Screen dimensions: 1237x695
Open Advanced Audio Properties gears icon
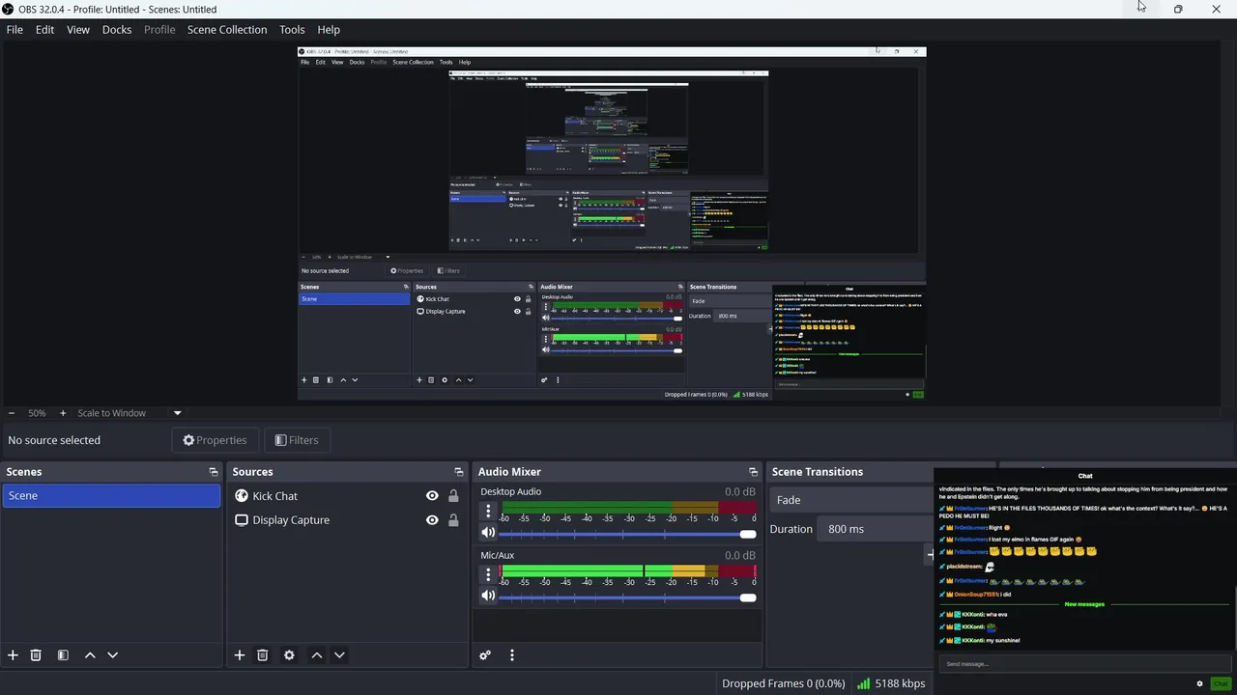485,654
